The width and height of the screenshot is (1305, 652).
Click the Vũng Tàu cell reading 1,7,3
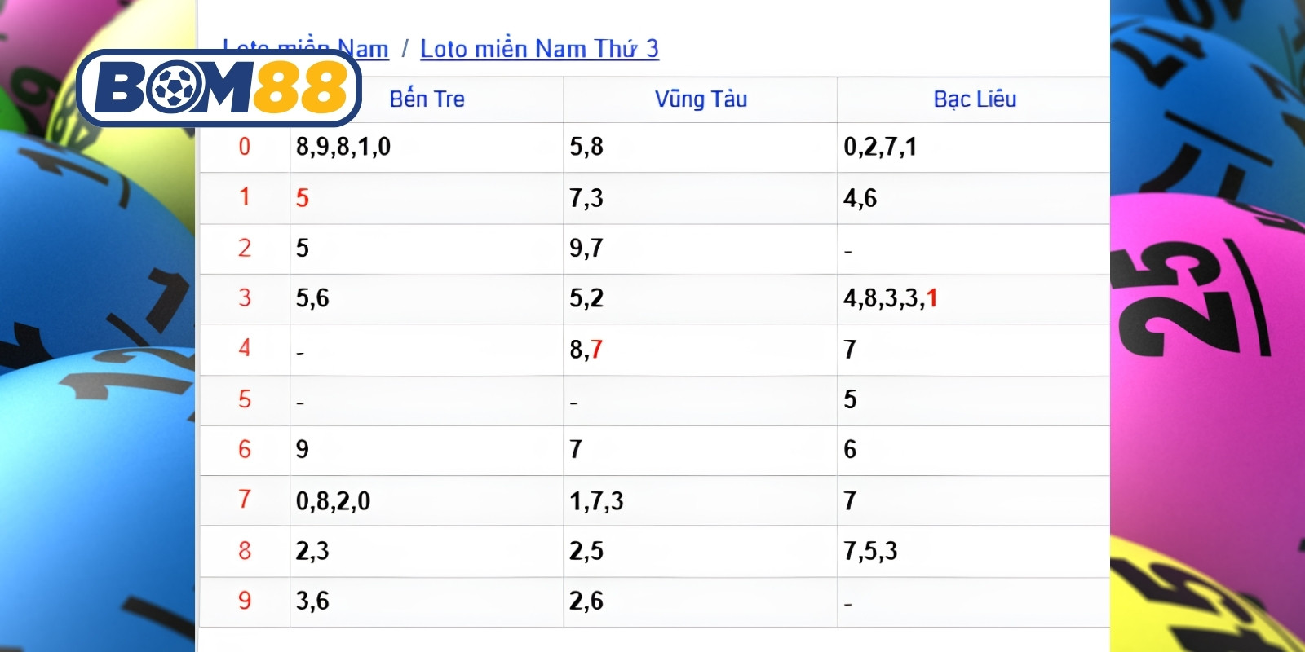point(596,500)
